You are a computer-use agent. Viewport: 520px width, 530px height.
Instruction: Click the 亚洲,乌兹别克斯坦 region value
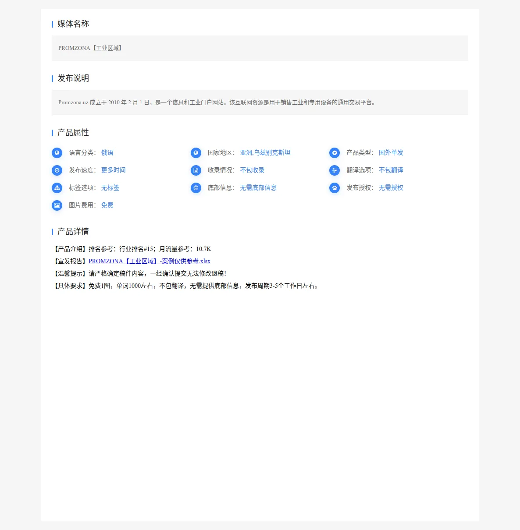click(x=265, y=153)
